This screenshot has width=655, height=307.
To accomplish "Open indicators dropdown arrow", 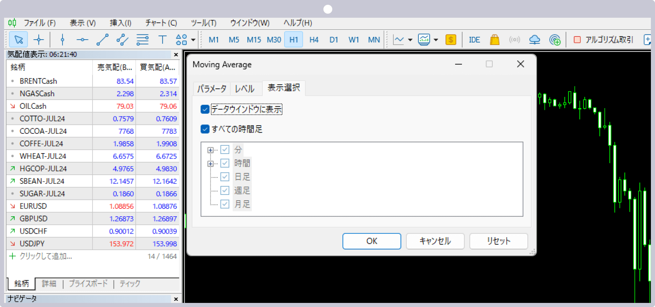I will click(x=436, y=40).
